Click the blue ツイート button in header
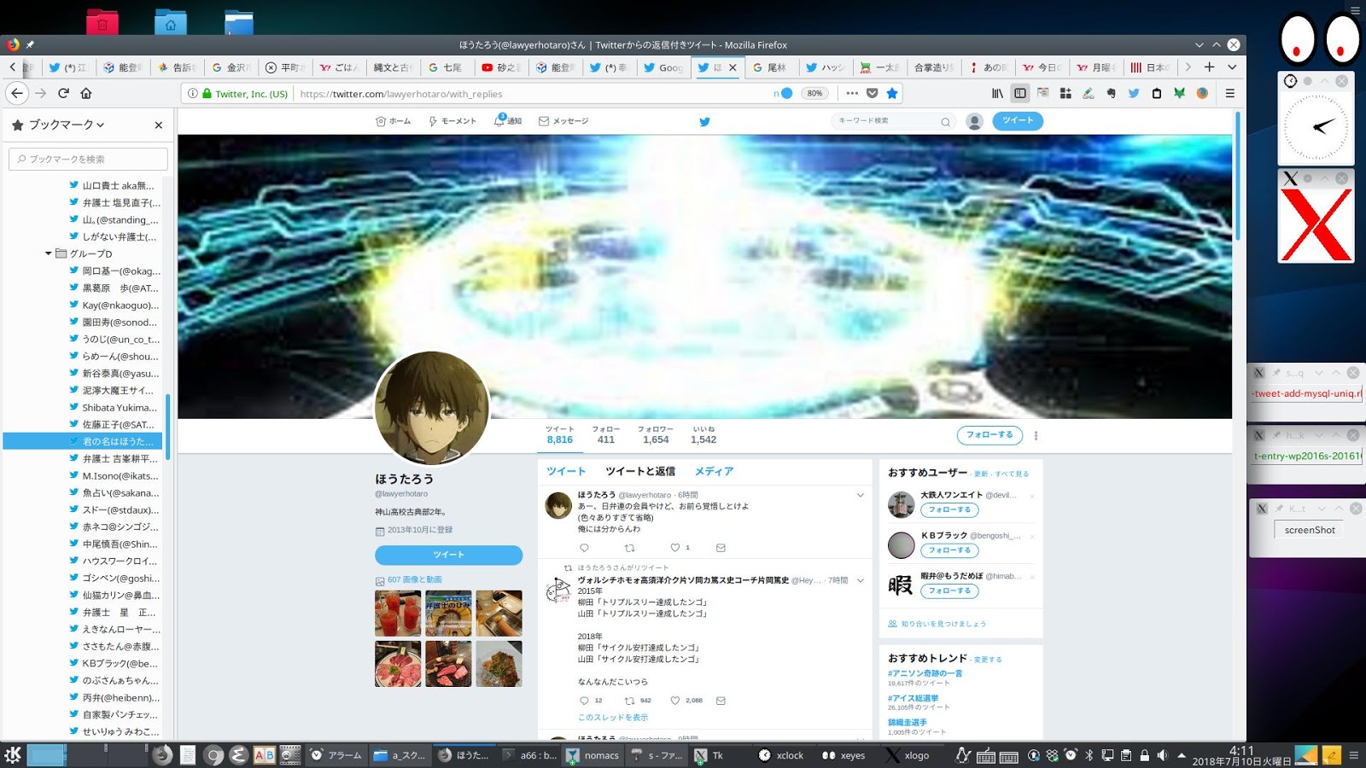The height and width of the screenshot is (768, 1366). [x=1018, y=121]
